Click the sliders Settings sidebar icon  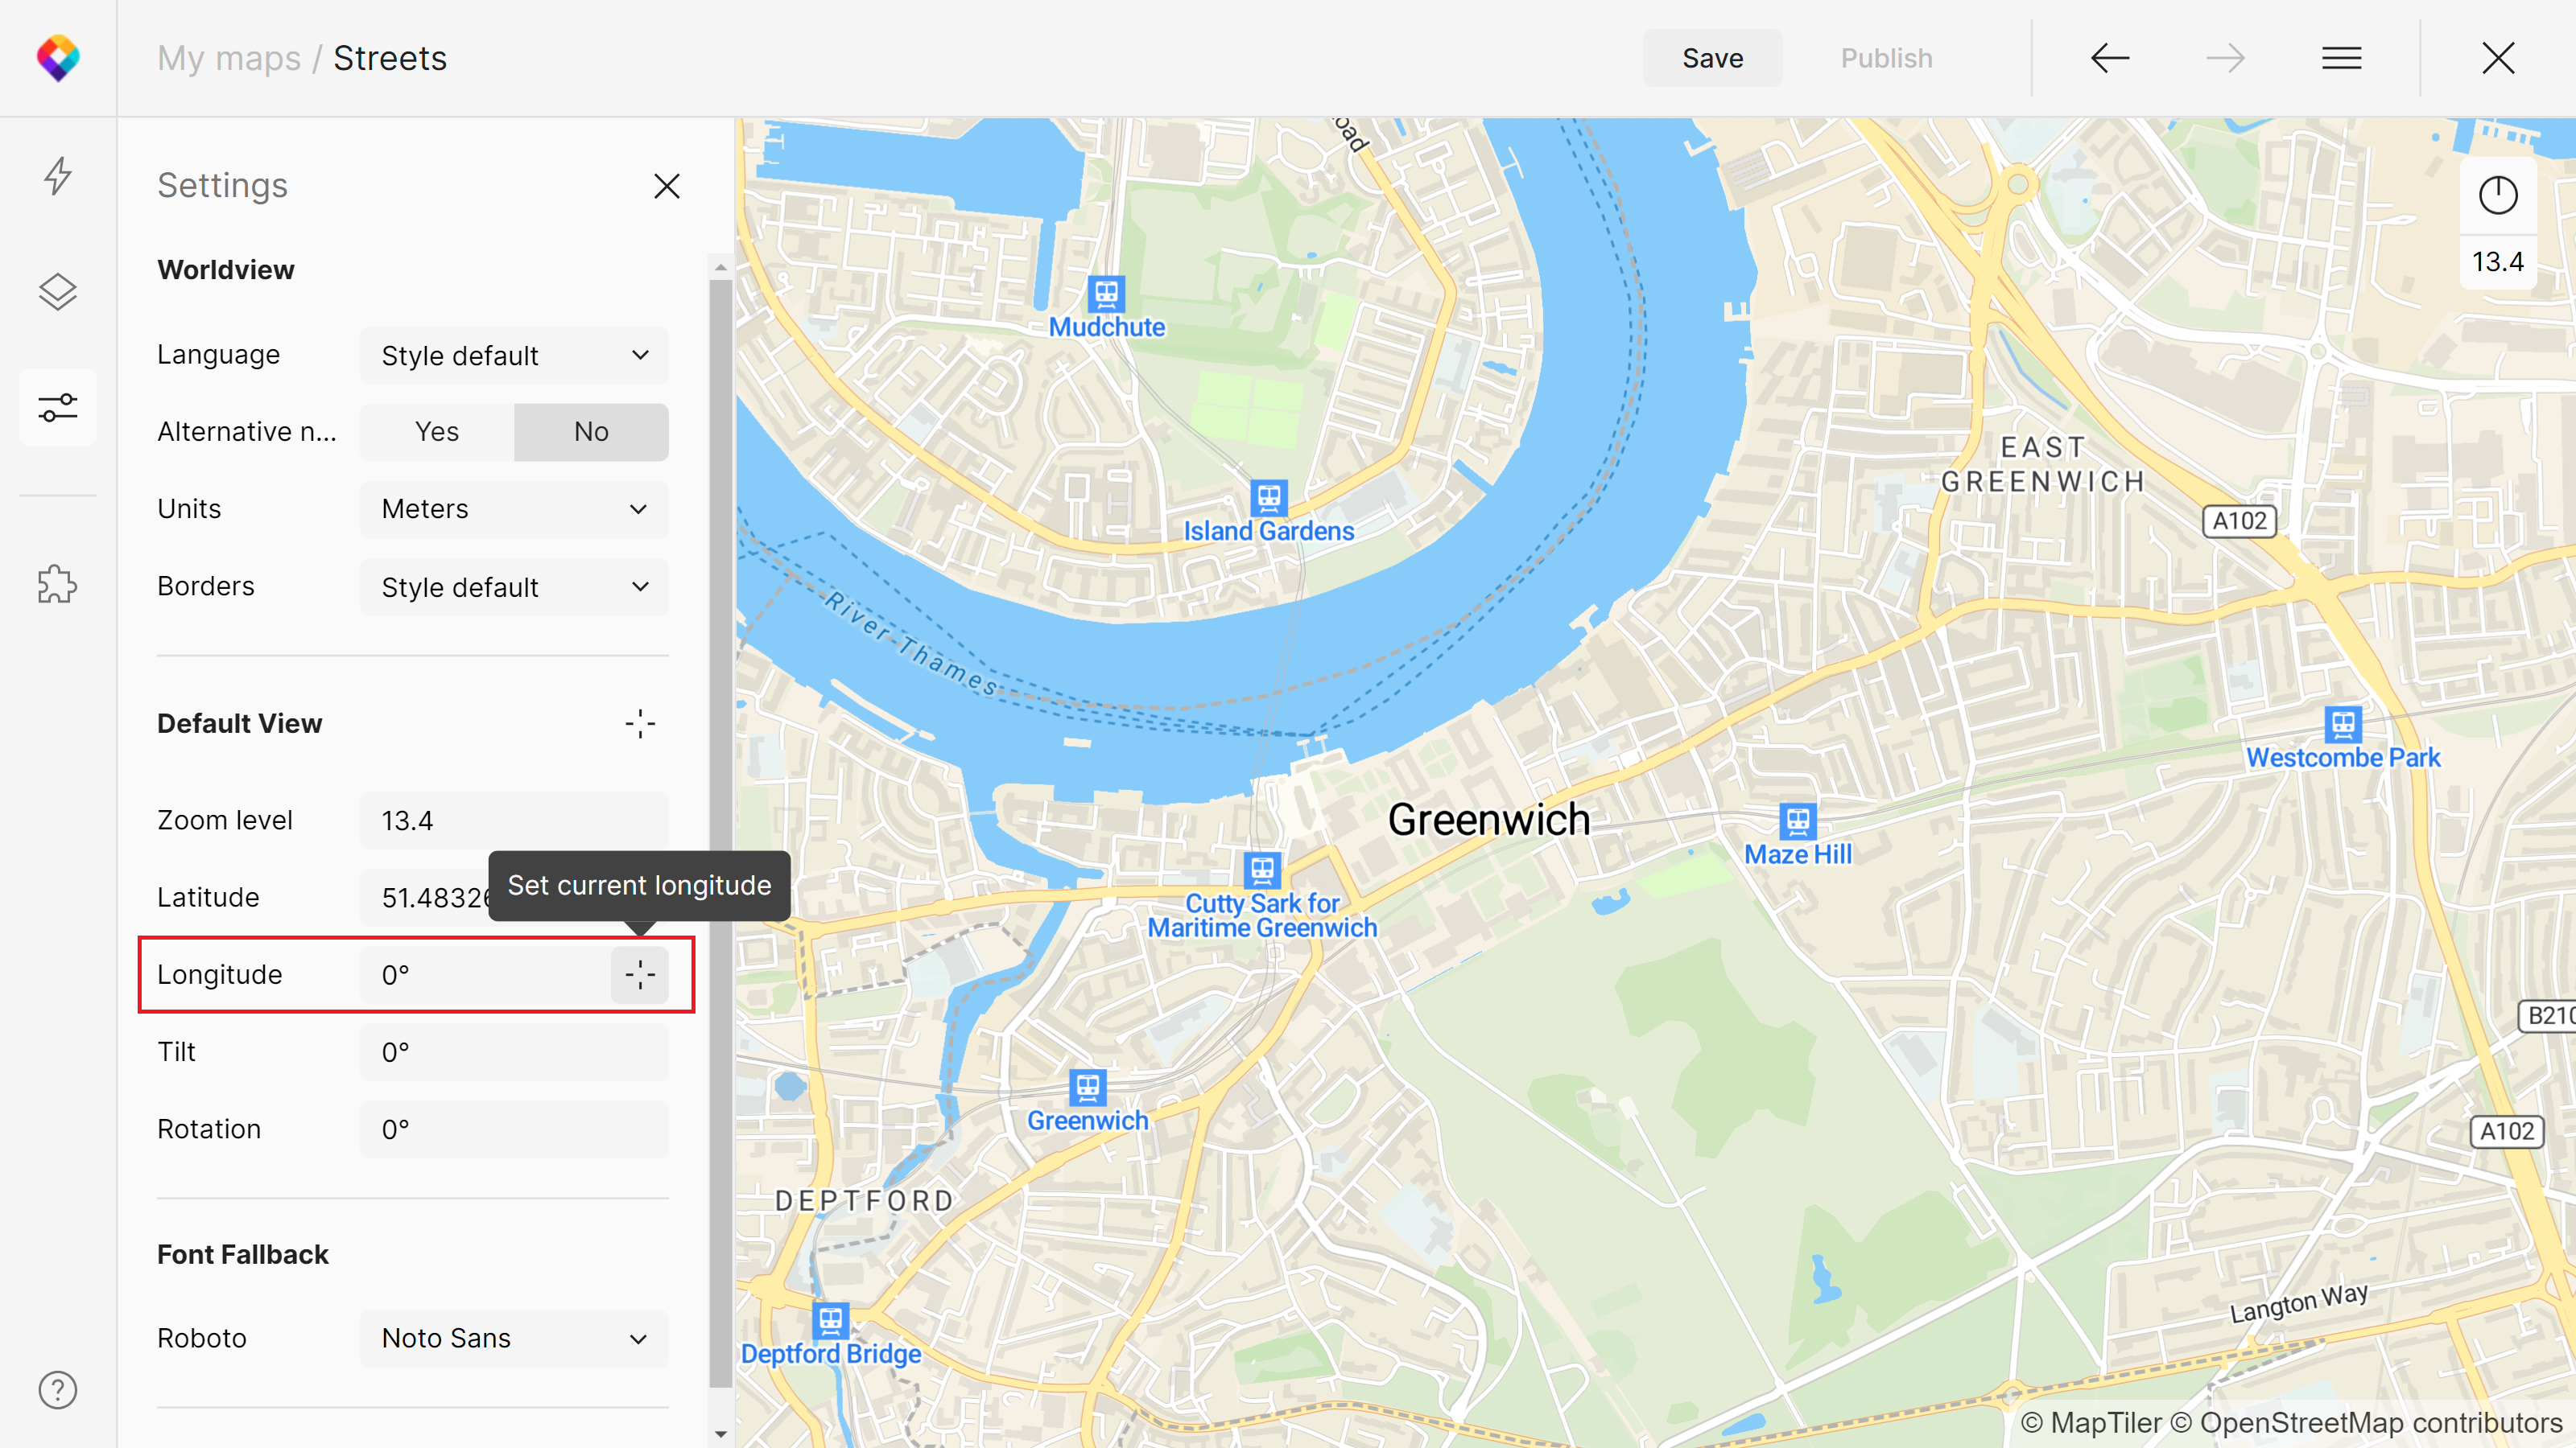click(57, 408)
